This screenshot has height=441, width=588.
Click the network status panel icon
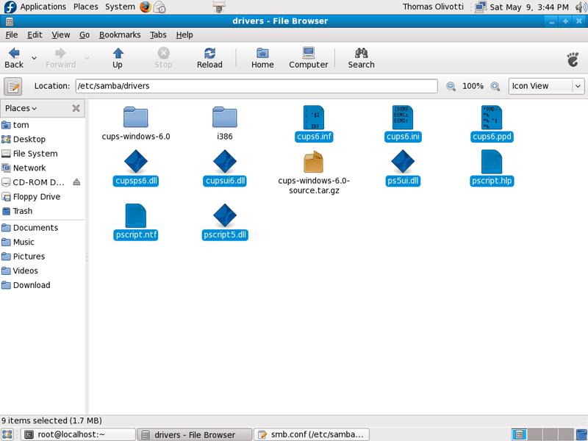pos(481,7)
